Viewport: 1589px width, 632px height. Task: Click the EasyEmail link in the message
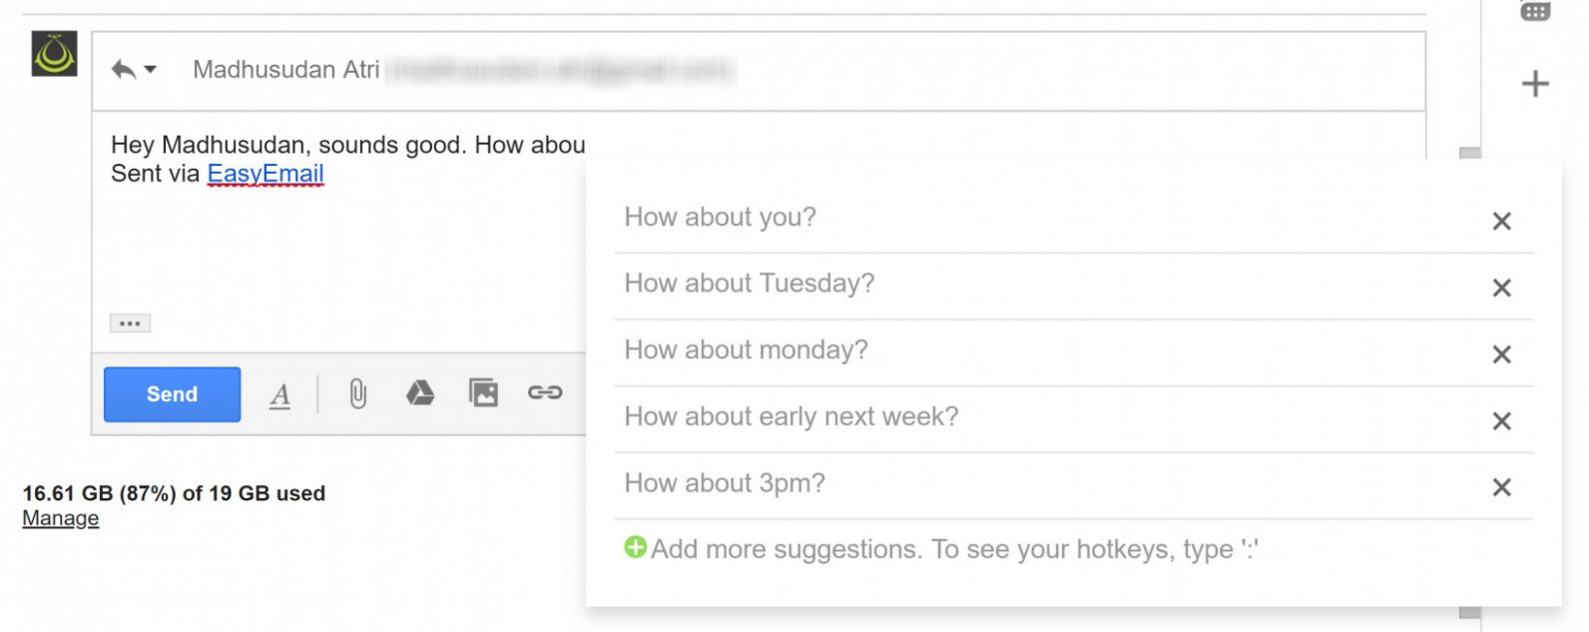[x=264, y=173]
